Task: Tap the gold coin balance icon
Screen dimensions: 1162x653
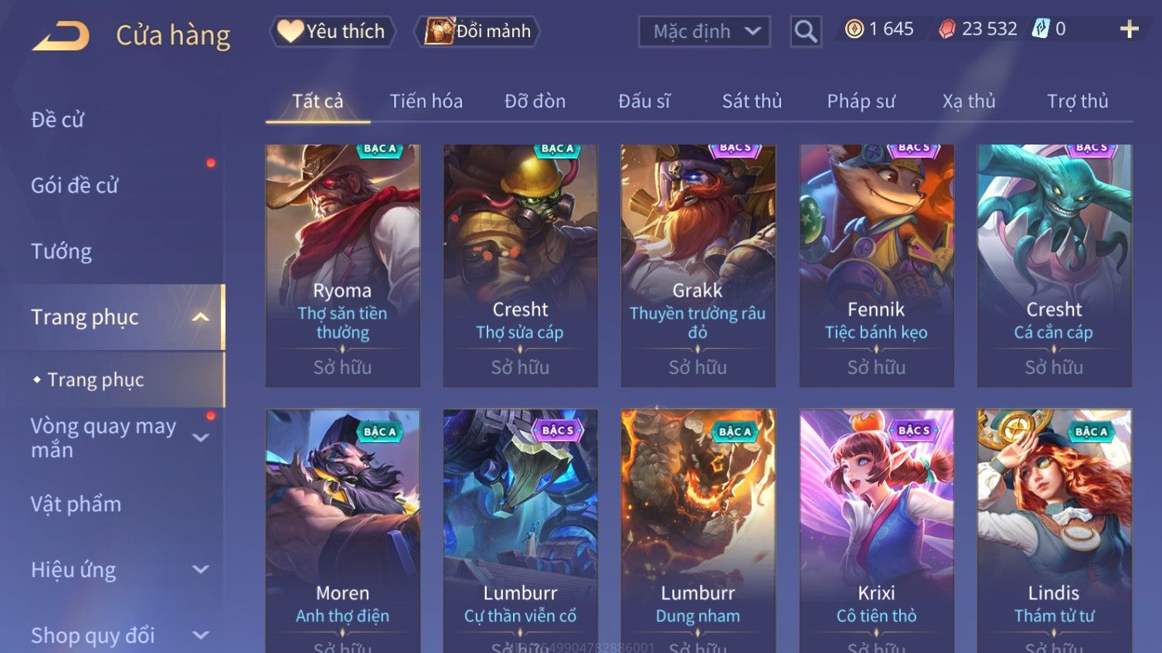Action: pyautogui.click(x=855, y=29)
